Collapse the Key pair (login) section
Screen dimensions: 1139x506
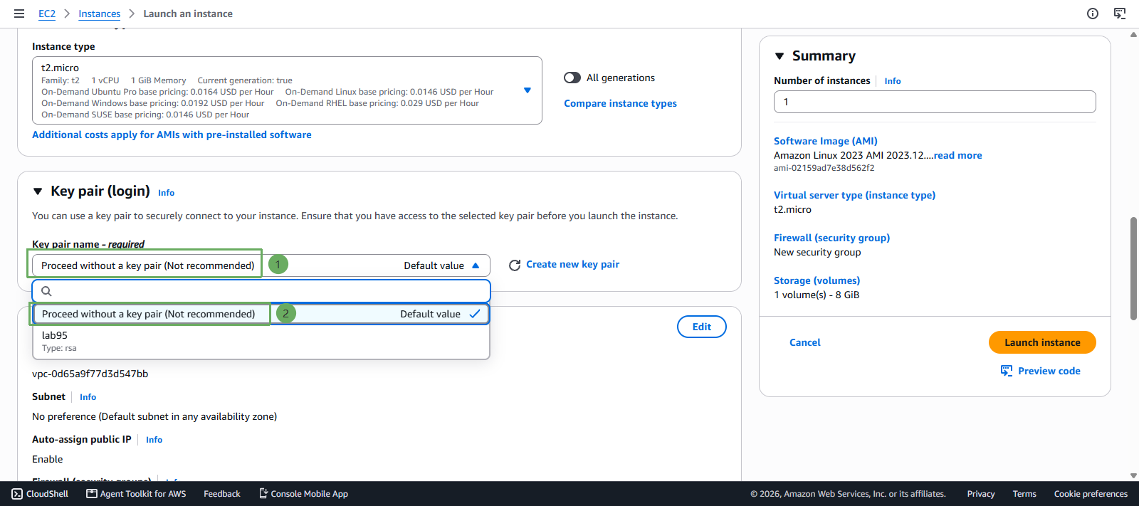coord(38,191)
